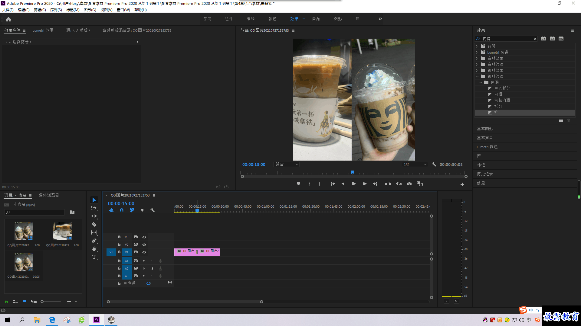581x326 pixels.
Task: Open 媒体浏览器 tab
Action: coord(49,195)
